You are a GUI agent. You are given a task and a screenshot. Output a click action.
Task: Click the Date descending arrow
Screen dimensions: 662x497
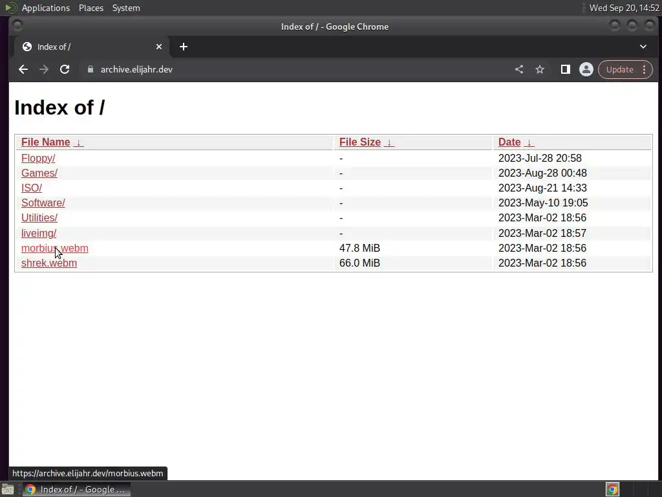click(x=529, y=142)
